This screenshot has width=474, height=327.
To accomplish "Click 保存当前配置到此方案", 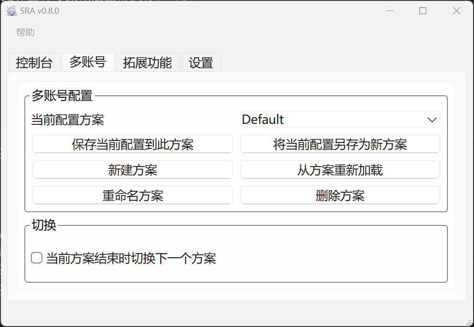I will pos(132,144).
